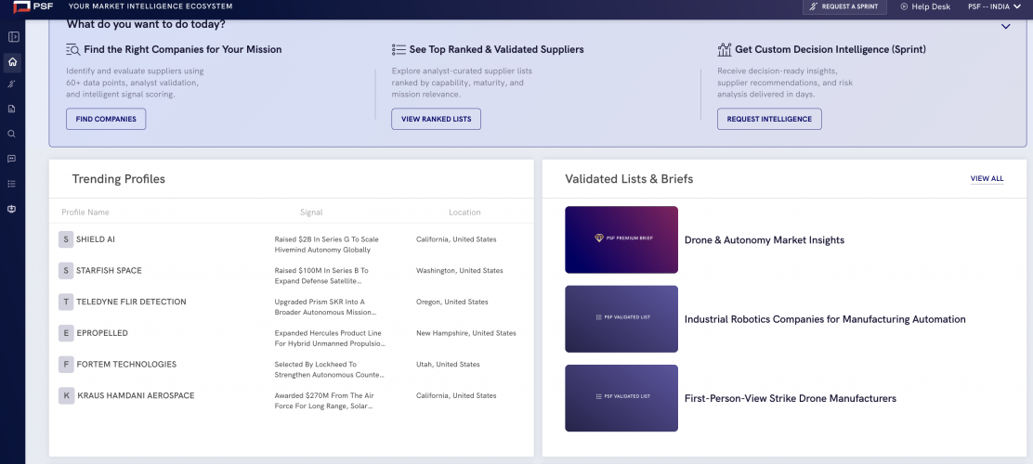This screenshot has width=1033, height=464.
Task: Click the View Ranked Lists button
Action: (x=436, y=119)
